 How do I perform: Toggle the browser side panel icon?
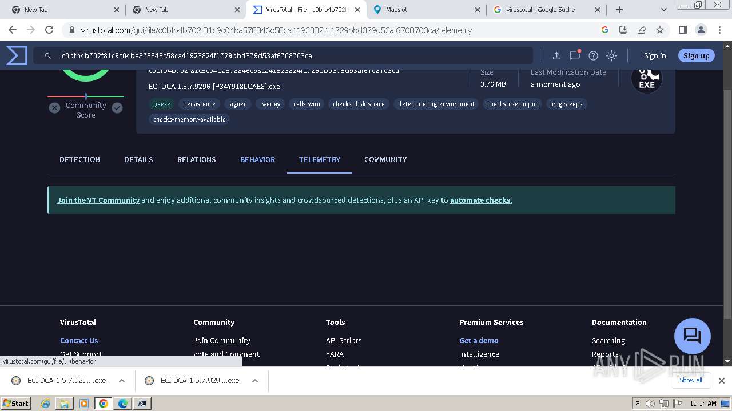pos(682,30)
